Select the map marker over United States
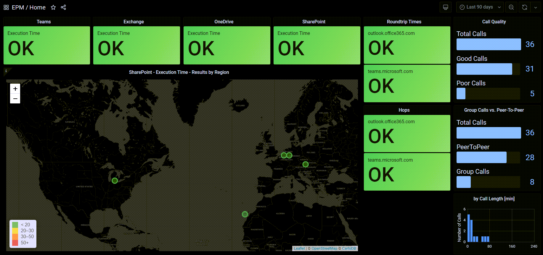Screen dimensions: 543x255 (115, 181)
